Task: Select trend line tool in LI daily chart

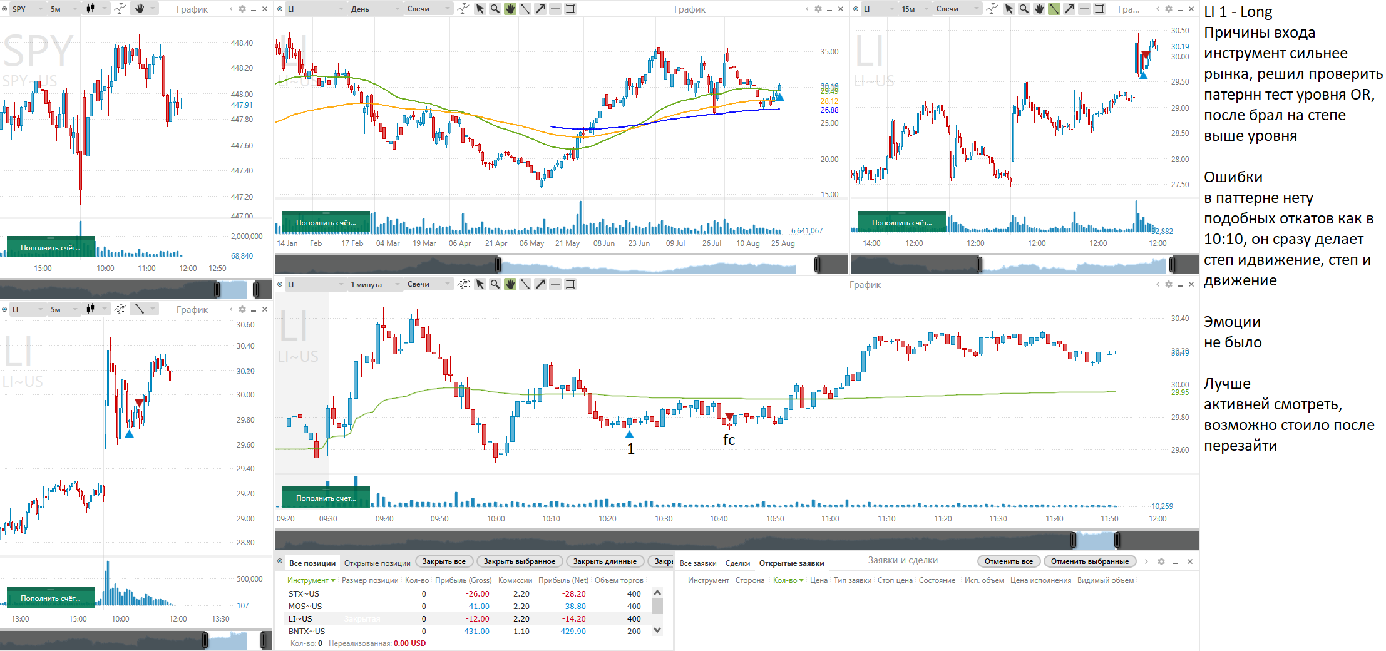Action: tap(525, 9)
